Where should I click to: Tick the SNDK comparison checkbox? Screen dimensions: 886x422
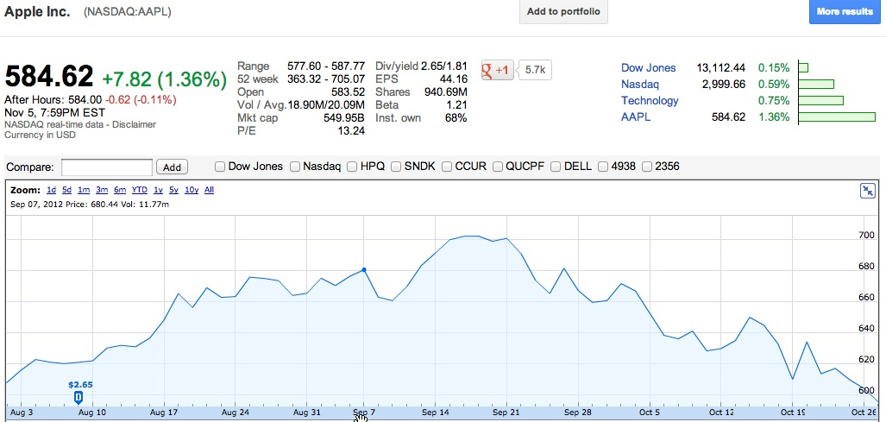pyautogui.click(x=396, y=167)
